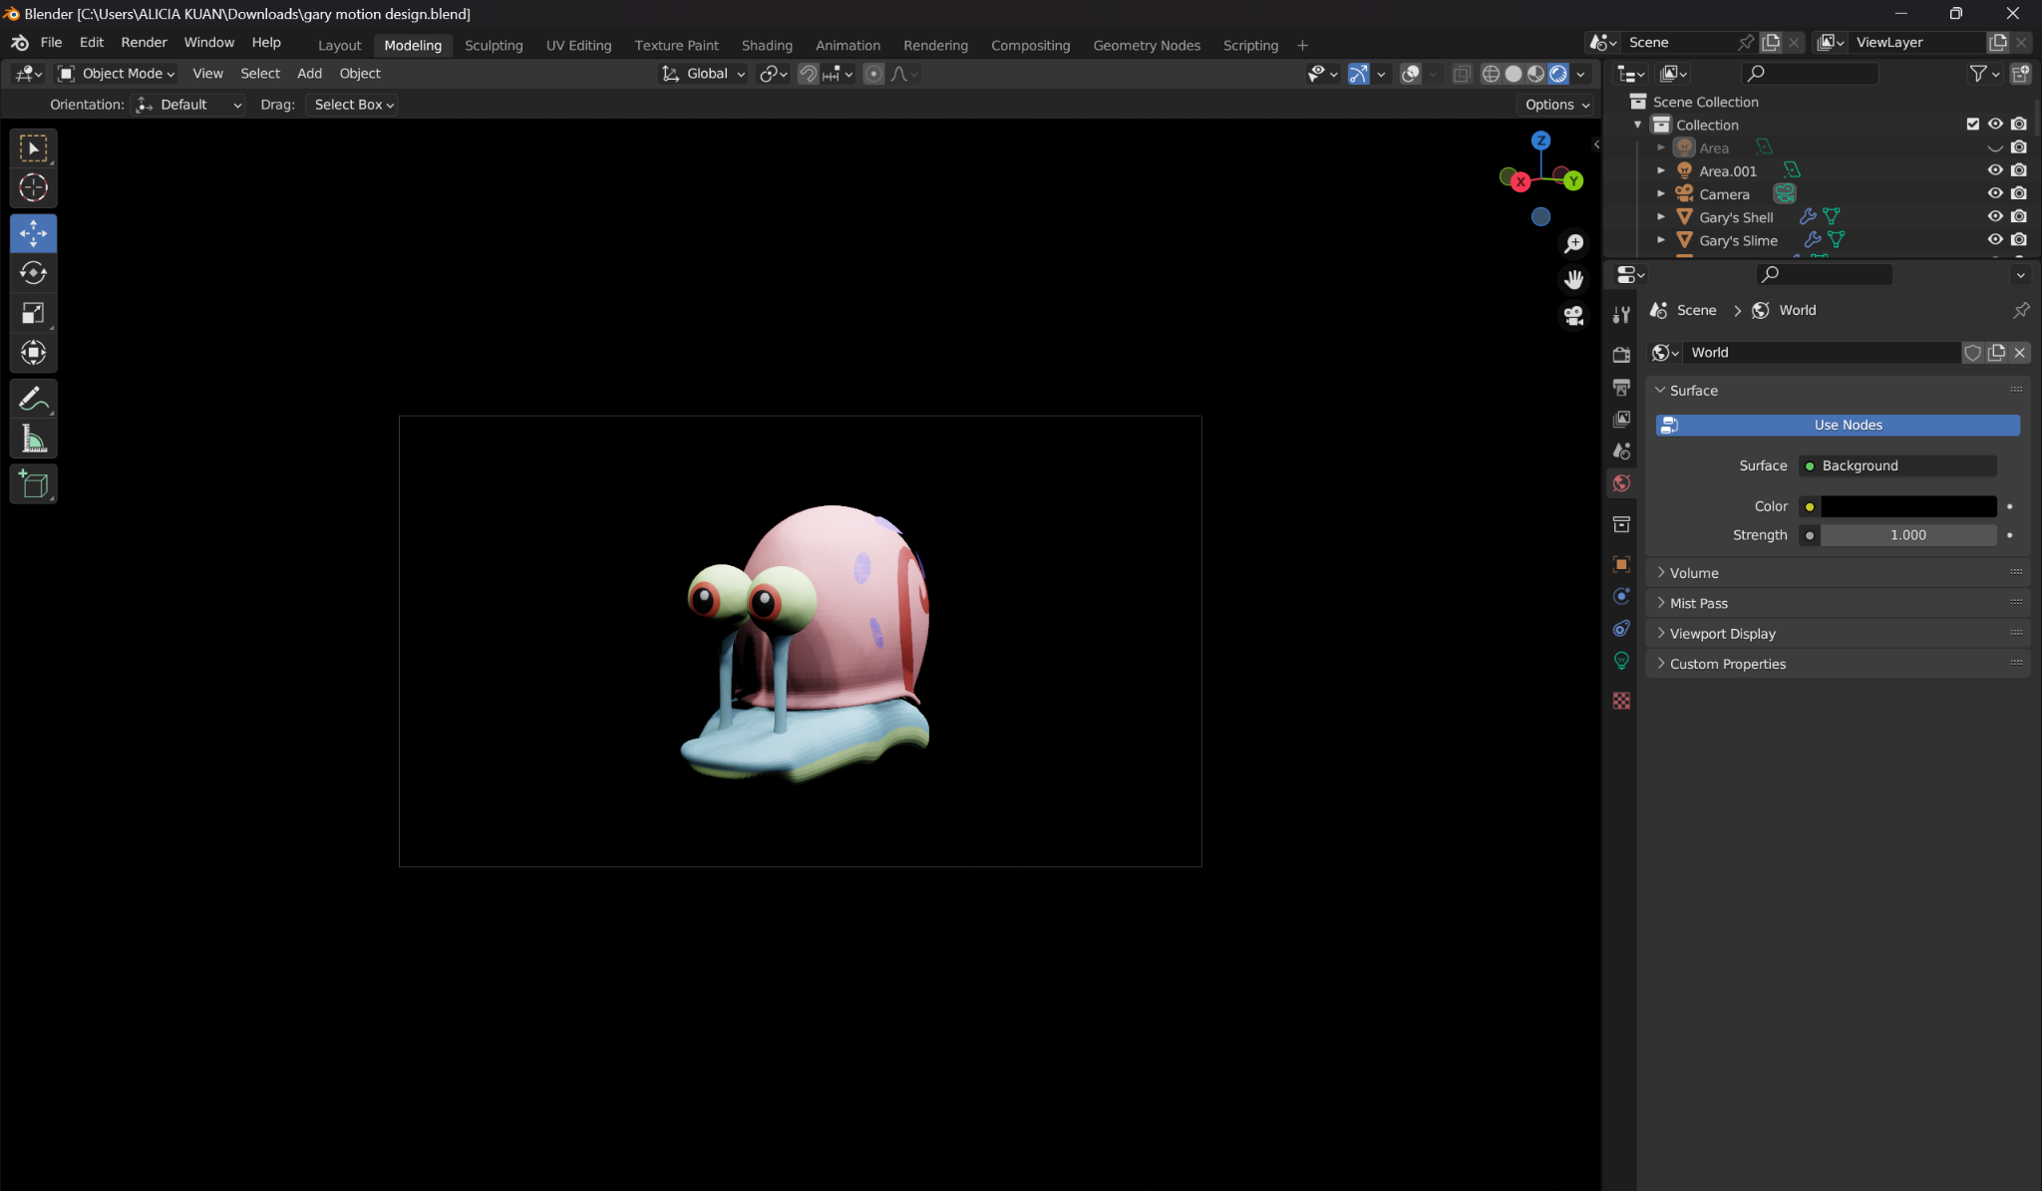Switch to the Shading workspace tab
Viewport: 2042px width, 1191px height.
tap(767, 46)
